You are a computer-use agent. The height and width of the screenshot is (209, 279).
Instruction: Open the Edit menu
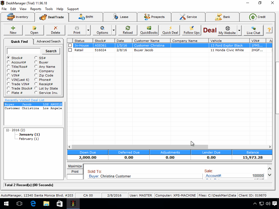pos(13,9)
